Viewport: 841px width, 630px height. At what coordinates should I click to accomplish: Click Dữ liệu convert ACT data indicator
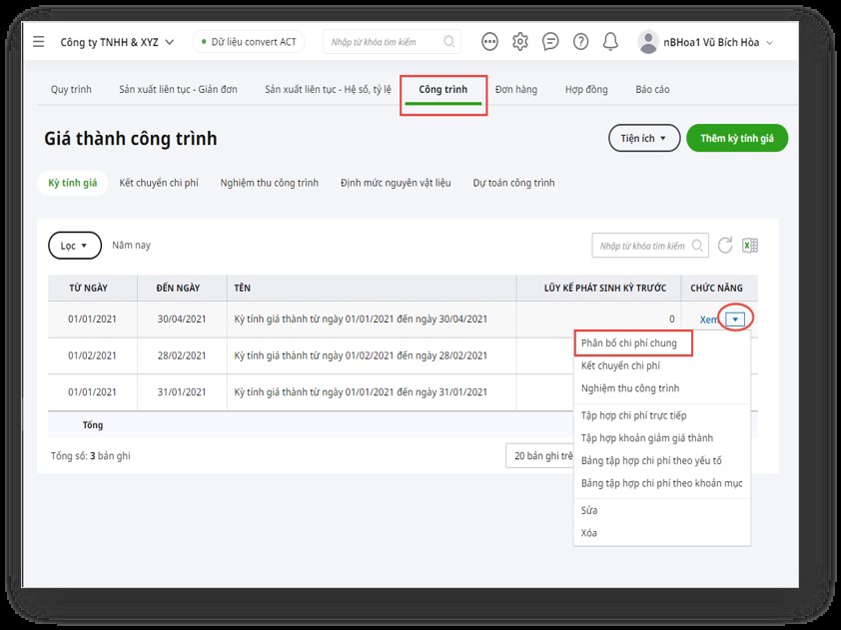[249, 42]
